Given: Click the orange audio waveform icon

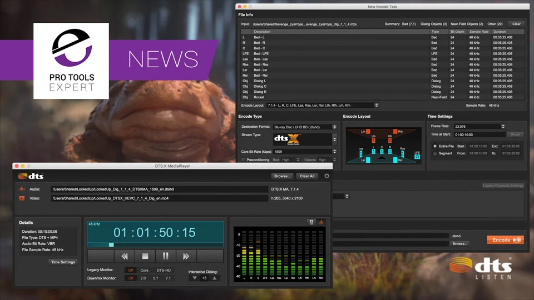Looking at the screenshot, I should [x=22, y=189].
